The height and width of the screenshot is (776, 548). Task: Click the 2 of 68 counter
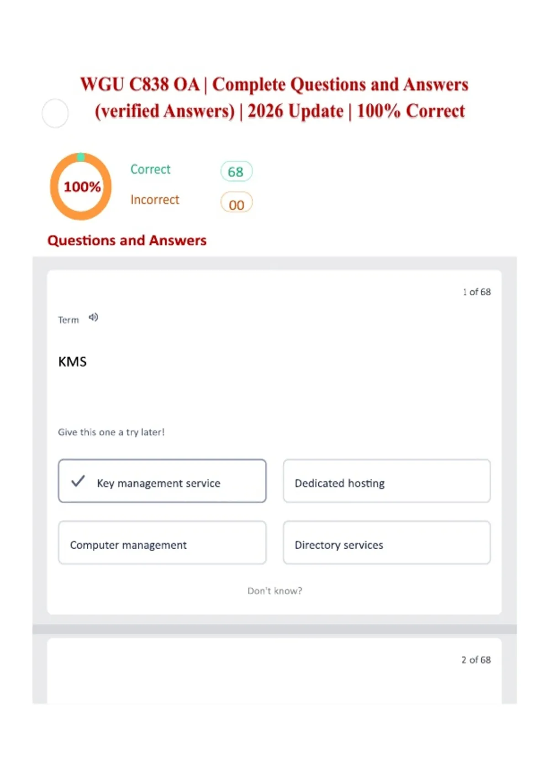point(476,660)
